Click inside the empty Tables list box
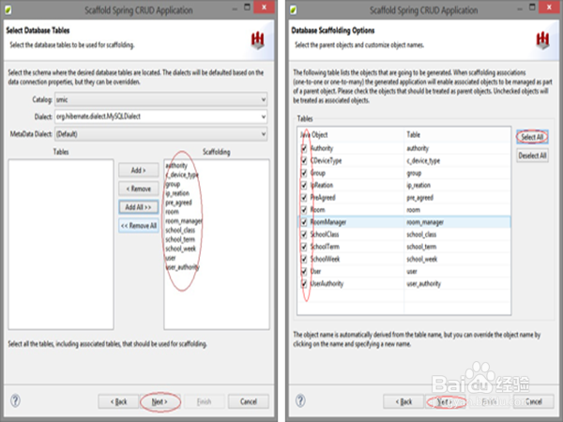The height and width of the screenshot is (422, 563). [x=61, y=245]
